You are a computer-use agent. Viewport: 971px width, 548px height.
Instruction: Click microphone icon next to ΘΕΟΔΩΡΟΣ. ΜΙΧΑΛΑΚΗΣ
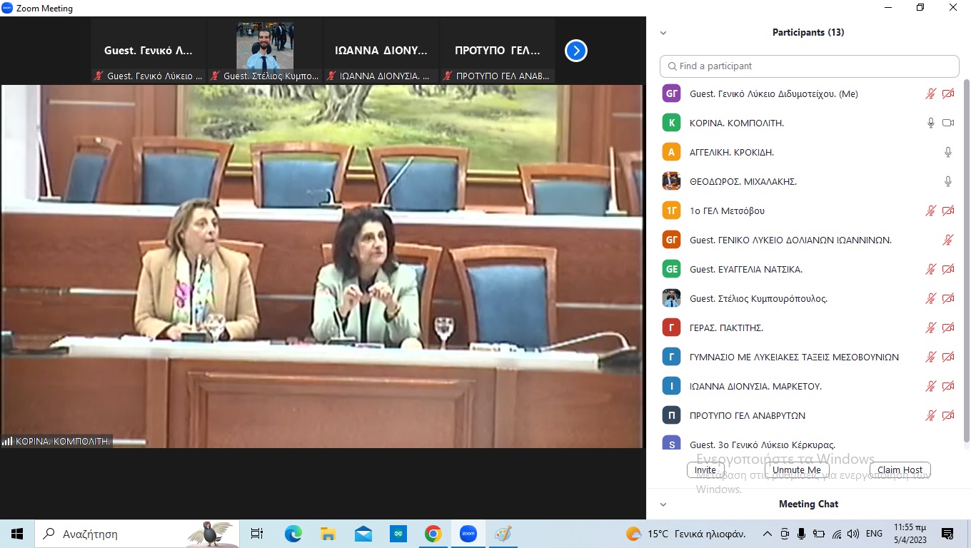coord(947,181)
